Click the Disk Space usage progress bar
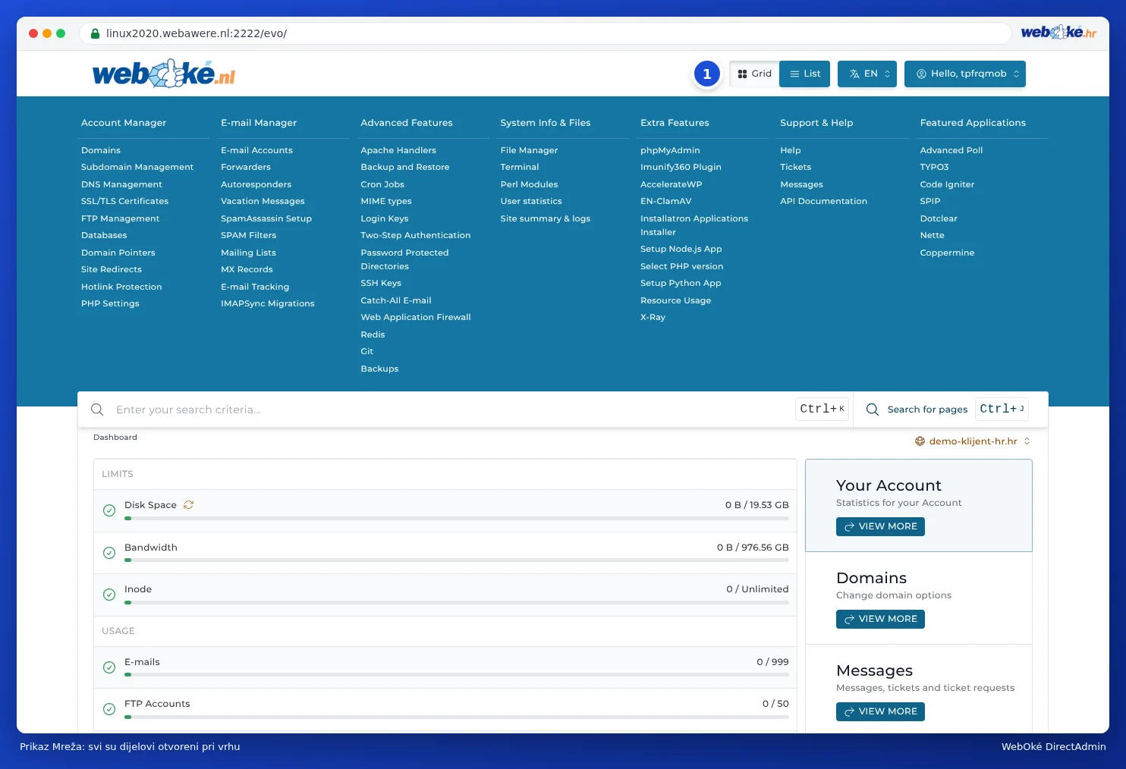The height and width of the screenshot is (769, 1126). tap(457, 519)
